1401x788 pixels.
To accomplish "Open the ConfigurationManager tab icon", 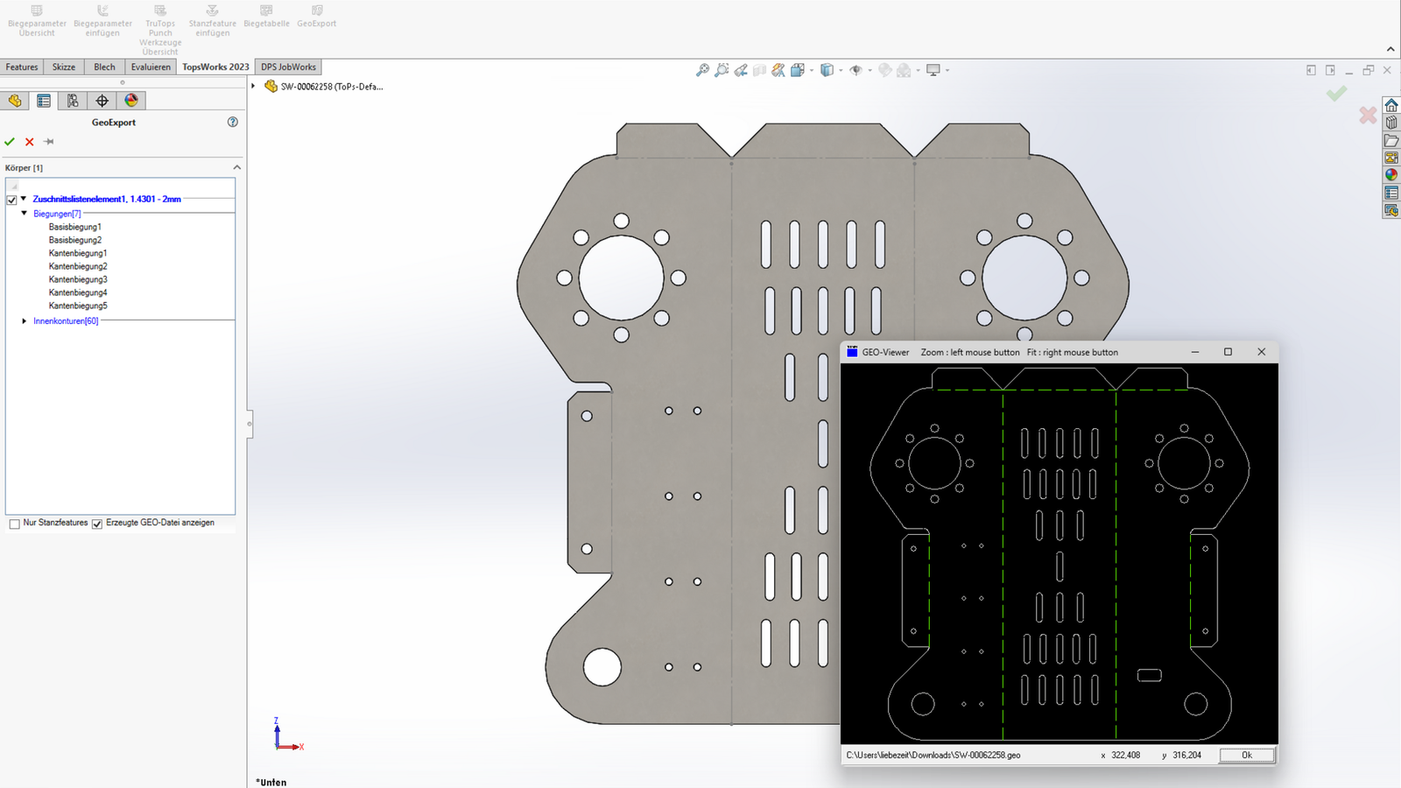I will pyautogui.click(x=73, y=101).
